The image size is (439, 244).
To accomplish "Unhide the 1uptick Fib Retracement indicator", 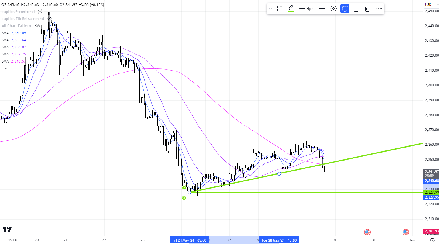I will [x=49, y=19].
